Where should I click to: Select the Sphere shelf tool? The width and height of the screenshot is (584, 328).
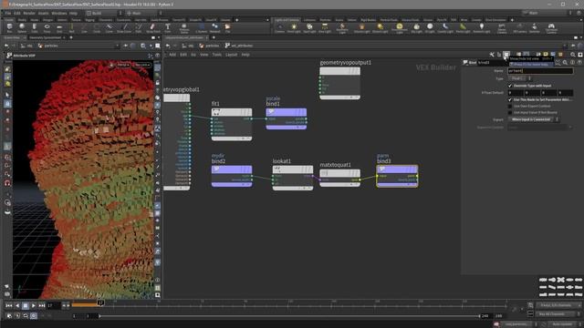(x=22, y=27)
